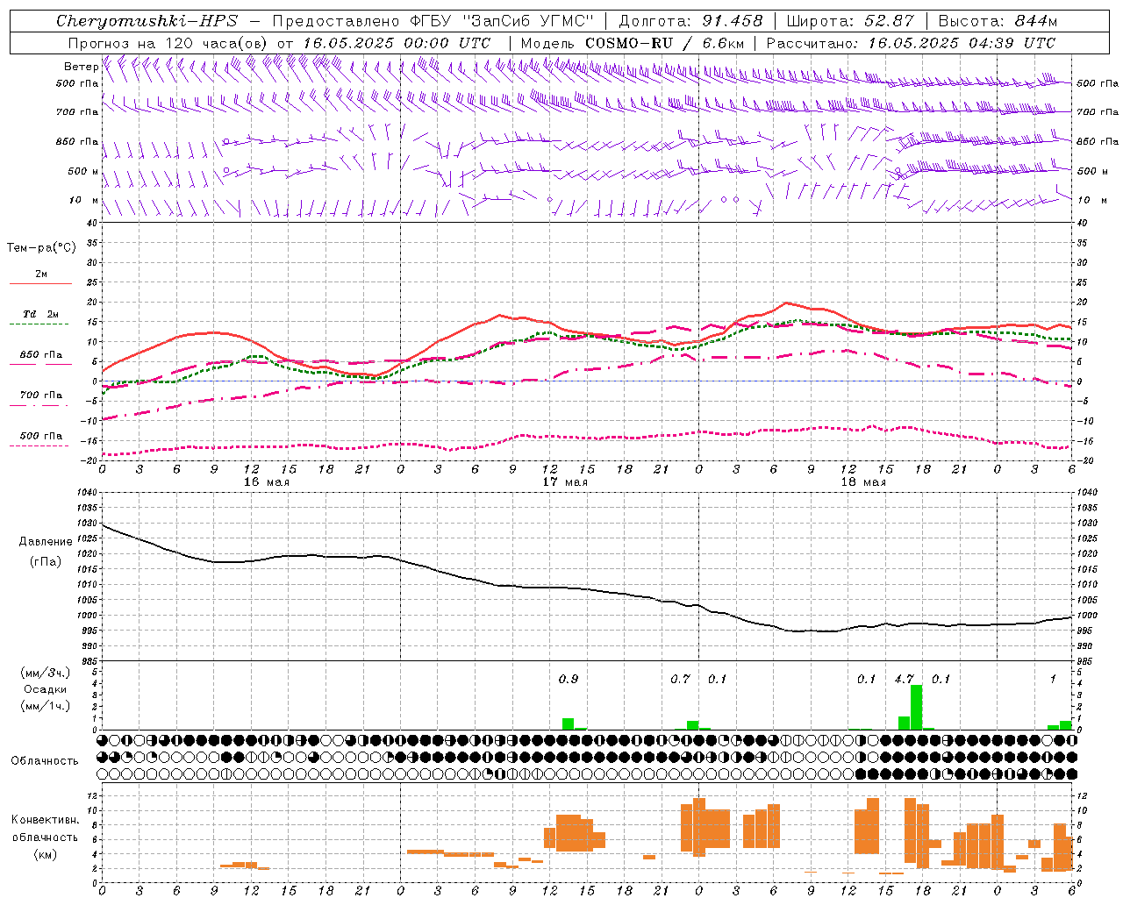Click the Ветер wind panel label
The height and width of the screenshot is (898, 1123).
coord(81,67)
